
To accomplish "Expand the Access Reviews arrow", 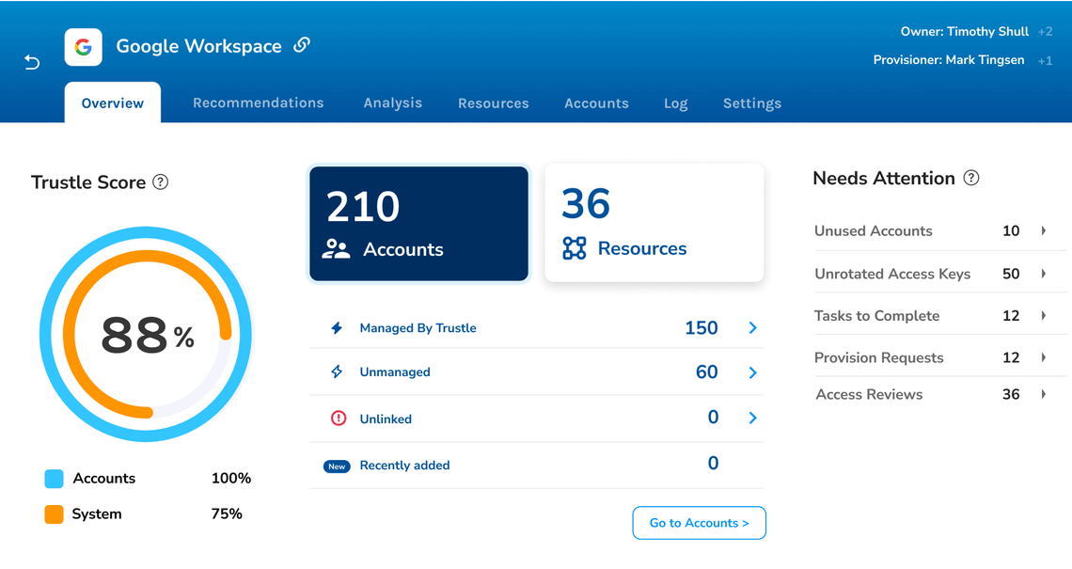I will pos(1044,394).
